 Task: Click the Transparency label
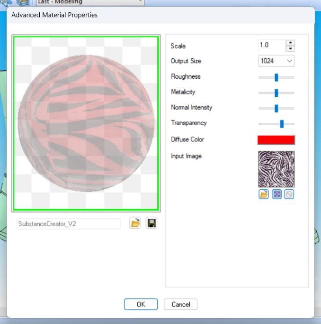pyautogui.click(x=189, y=123)
